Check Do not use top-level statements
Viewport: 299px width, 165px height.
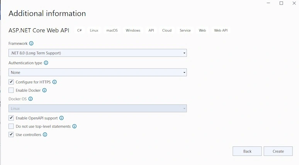tap(11, 126)
